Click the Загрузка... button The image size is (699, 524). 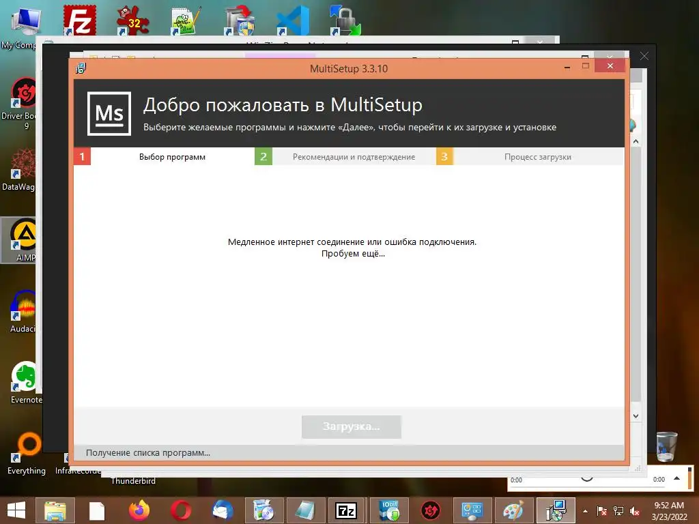(x=352, y=427)
